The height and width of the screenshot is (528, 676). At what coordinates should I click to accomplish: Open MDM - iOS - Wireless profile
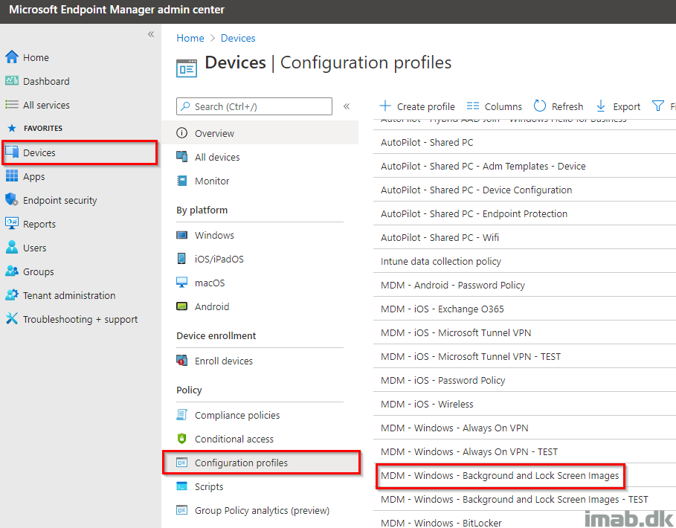pyautogui.click(x=427, y=404)
